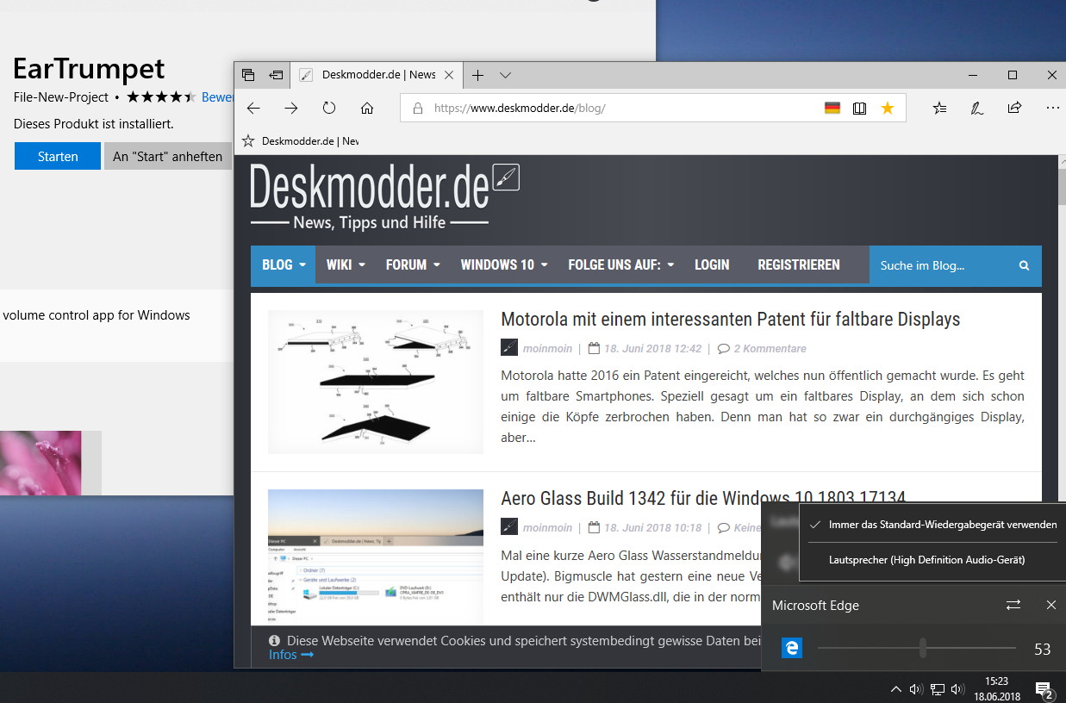Open the REGISTRIEREN menu item
This screenshot has width=1066, height=703.
tap(799, 264)
